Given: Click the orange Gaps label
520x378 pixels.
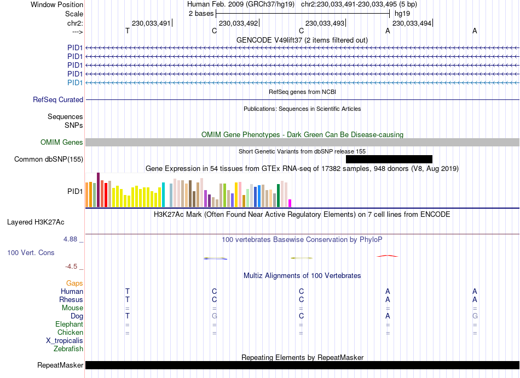Looking at the screenshot, I should [x=74, y=283].
